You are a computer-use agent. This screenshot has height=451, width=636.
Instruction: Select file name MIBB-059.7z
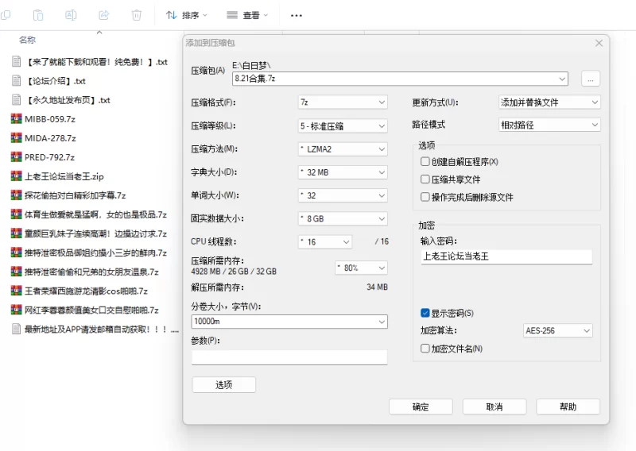pos(50,119)
